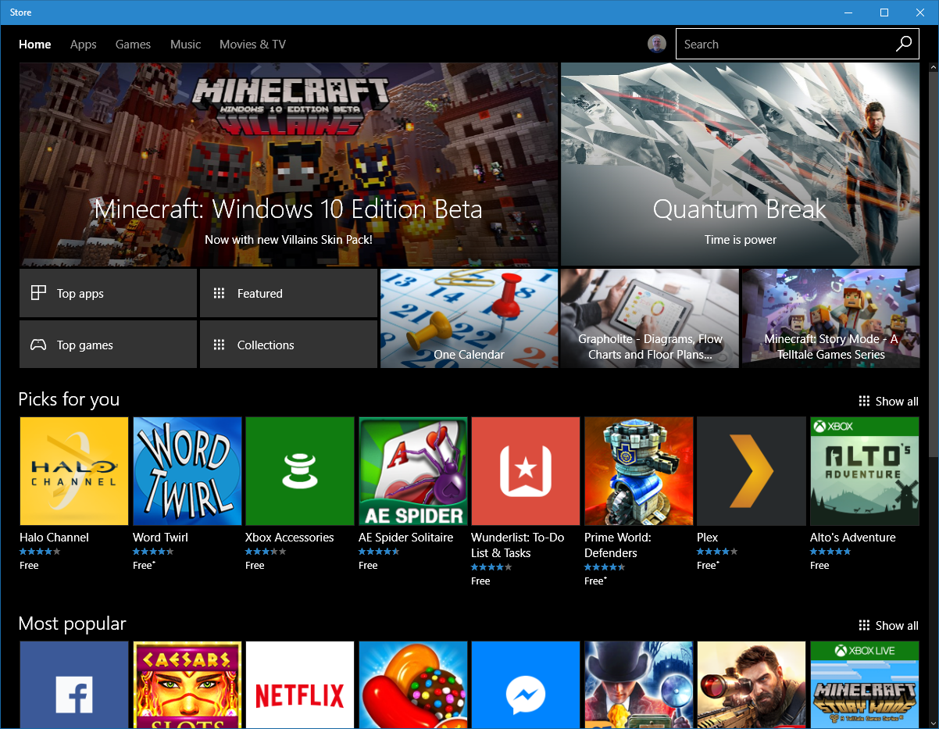Click the Word Twirl title text
The image size is (939, 729).
click(x=160, y=538)
